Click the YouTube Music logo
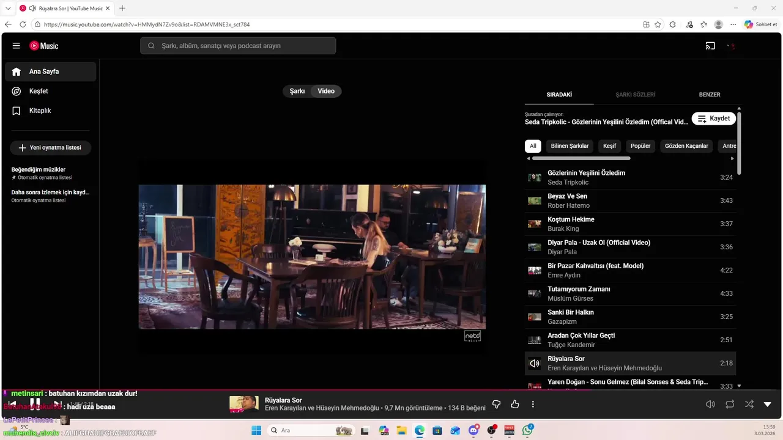The image size is (783, 440). 43,46
